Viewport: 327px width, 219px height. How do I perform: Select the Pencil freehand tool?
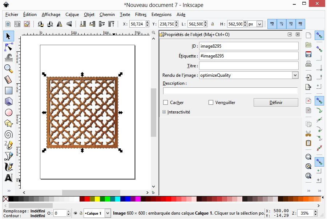9,145
